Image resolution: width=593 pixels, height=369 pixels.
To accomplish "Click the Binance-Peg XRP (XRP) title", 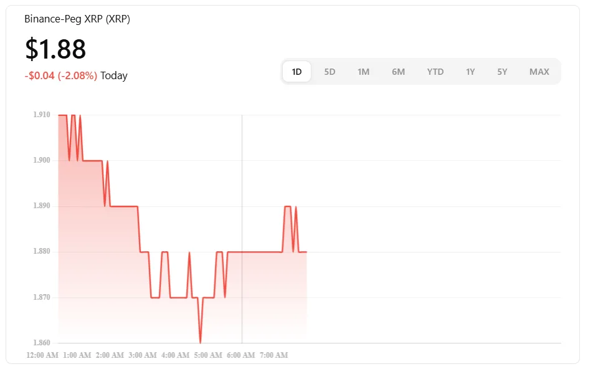I will pyautogui.click(x=77, y=19).
